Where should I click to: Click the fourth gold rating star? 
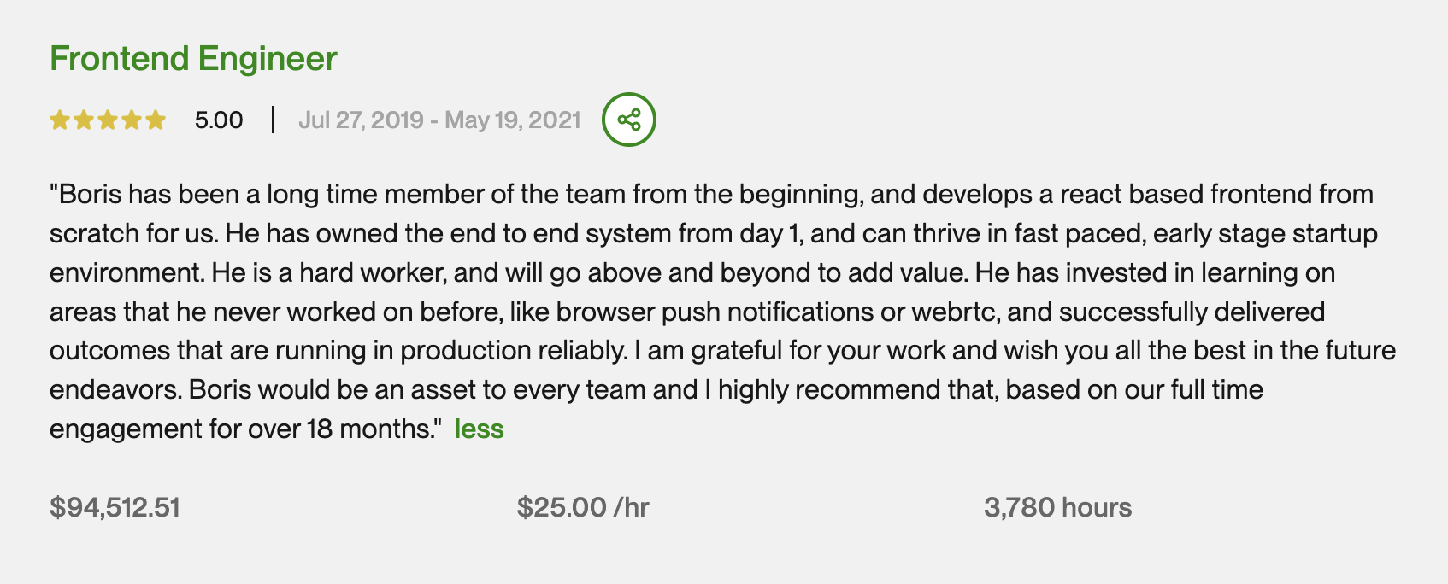point(132,120)
